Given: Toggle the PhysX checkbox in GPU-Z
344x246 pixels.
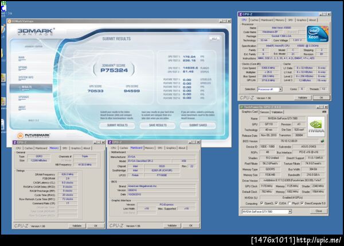Looking at the screenshot, I should point(290,203).
